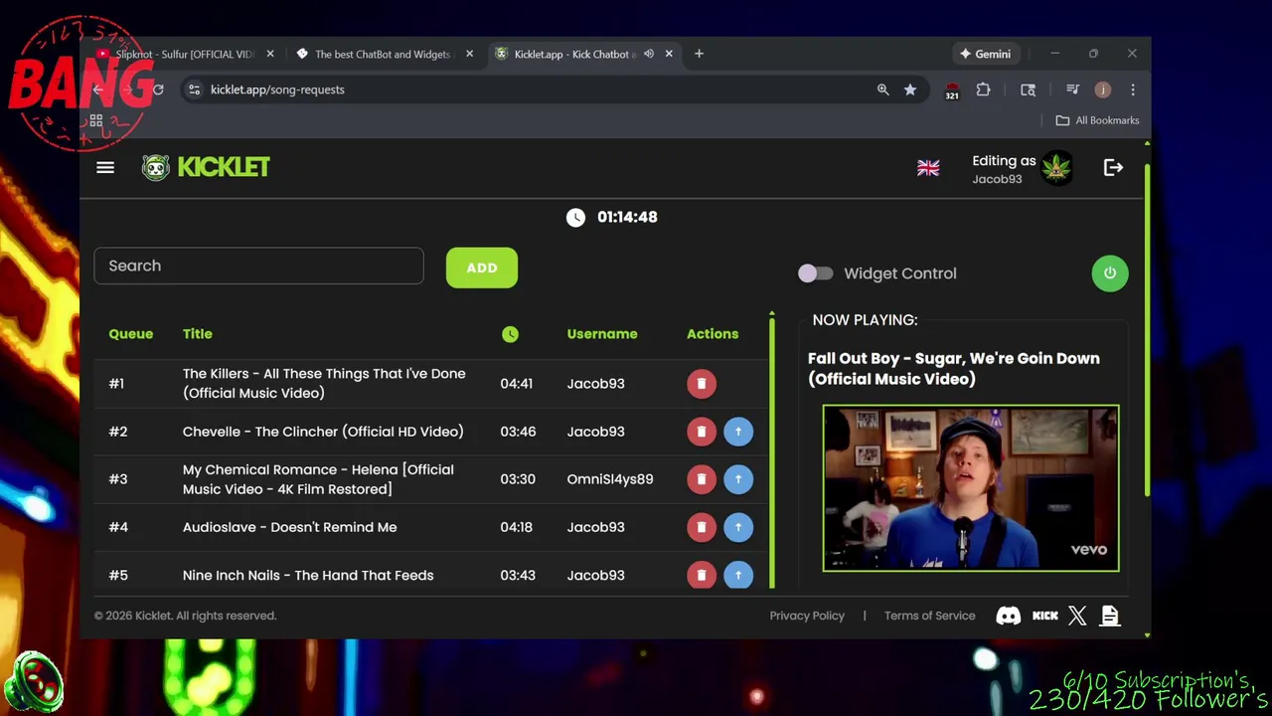Focus the song Search field

[258, 266]
